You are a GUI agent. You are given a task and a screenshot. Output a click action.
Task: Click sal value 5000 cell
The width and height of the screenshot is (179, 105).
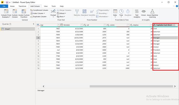tap(95, 50)
